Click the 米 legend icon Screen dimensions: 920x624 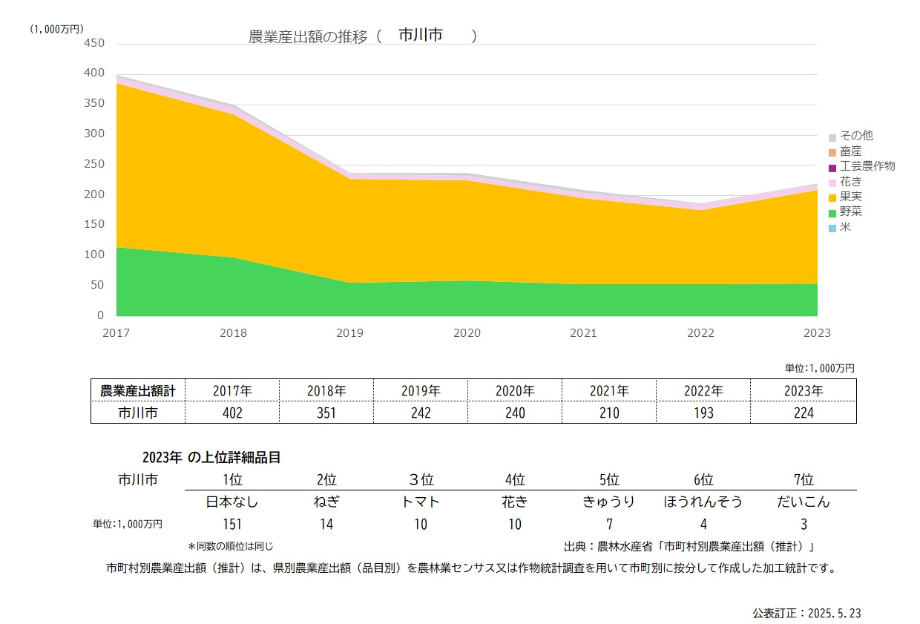(x=834, y=229)
